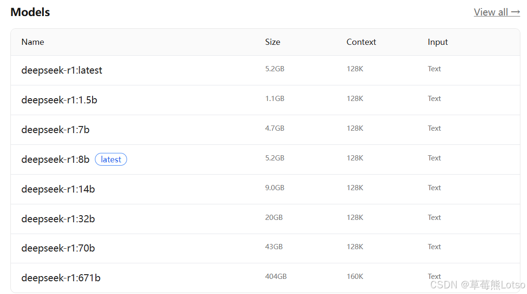Open the View all models link
This screenshot has width=527, height=294.
point(497,12)
